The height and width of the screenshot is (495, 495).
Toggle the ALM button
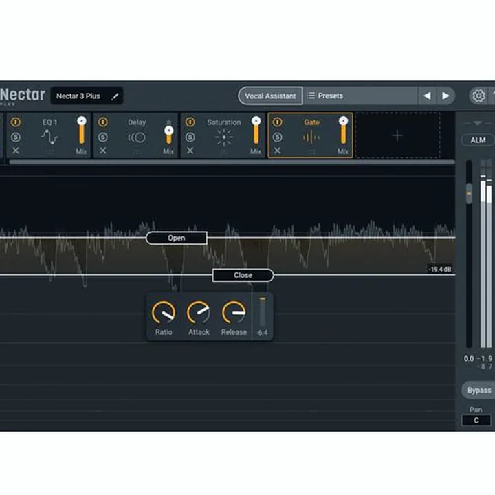[x=478, y=140]
